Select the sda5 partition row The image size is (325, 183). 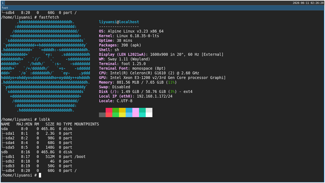point(37,148)
